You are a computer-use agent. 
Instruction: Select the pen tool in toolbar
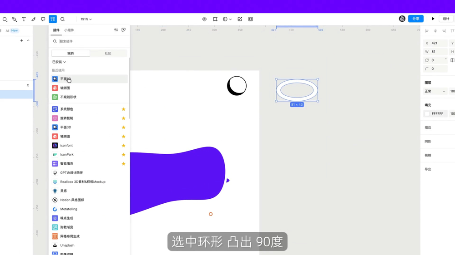(14, 19)
